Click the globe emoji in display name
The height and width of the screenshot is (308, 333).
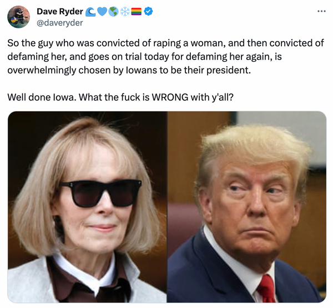tap(113, 12)
